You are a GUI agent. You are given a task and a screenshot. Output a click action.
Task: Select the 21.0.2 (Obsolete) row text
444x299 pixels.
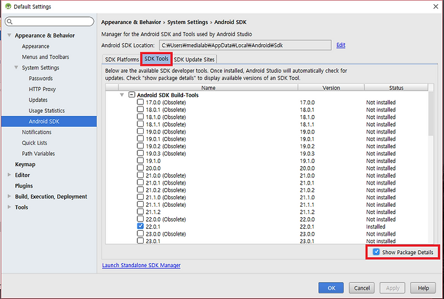pos(166,190)
